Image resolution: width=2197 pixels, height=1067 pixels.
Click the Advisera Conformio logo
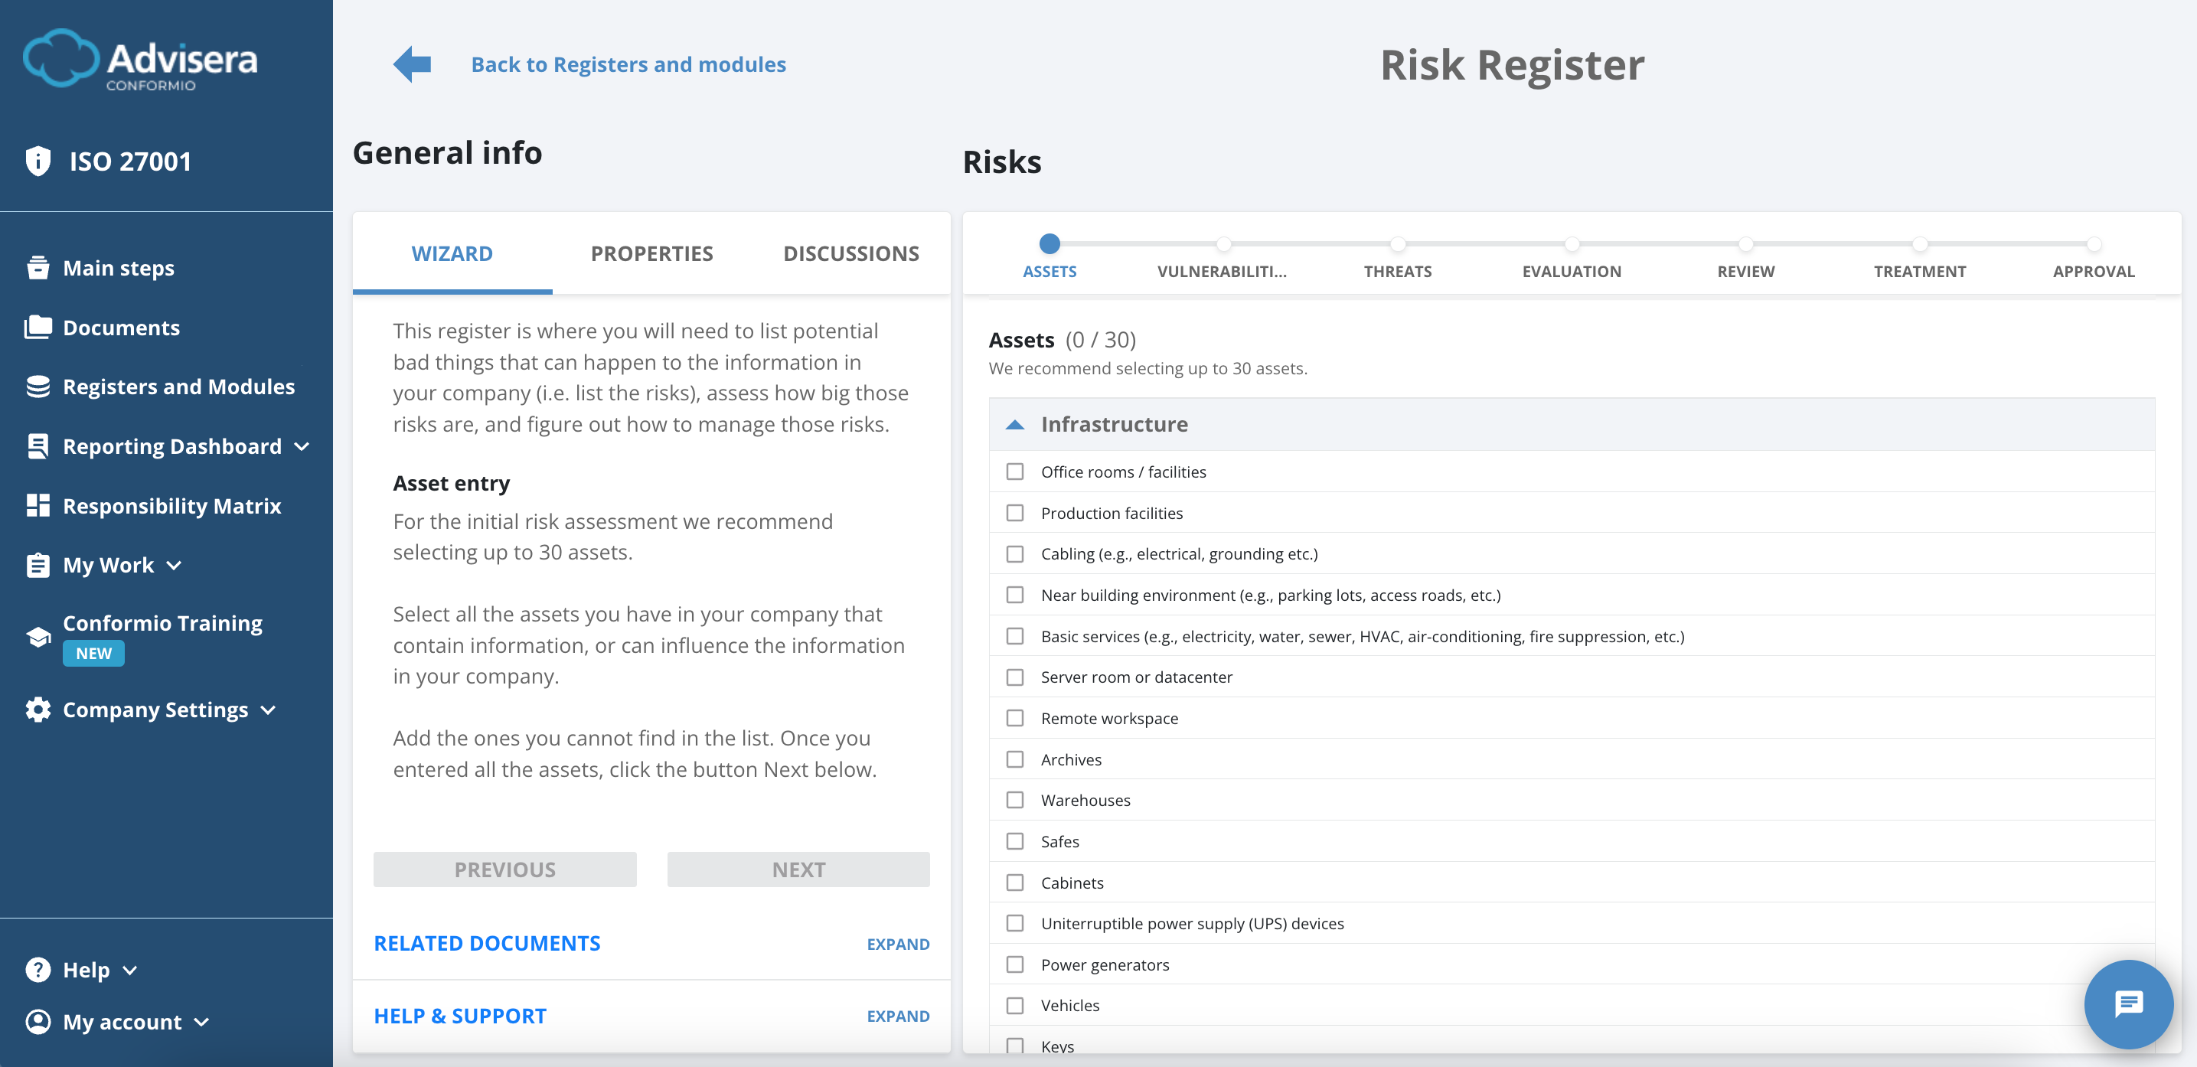coord(141,60)
